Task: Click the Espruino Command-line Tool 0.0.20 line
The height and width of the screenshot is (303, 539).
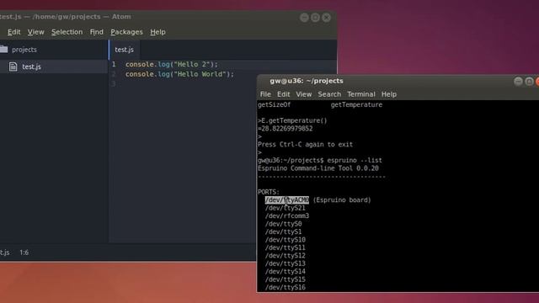Action: point(318,168)
